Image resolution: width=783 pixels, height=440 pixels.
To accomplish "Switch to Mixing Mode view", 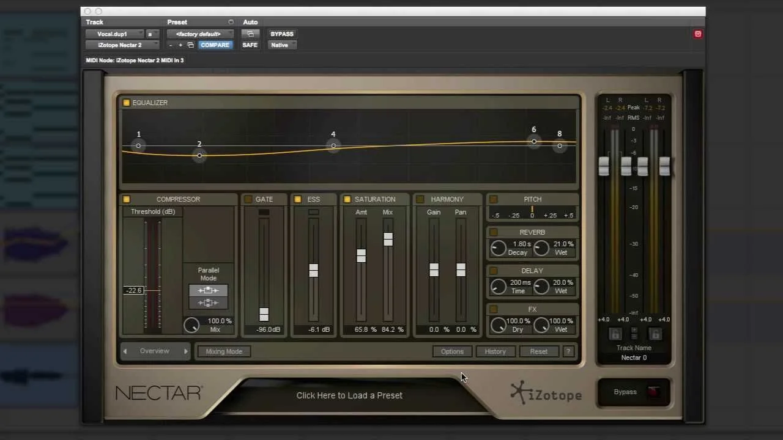I will click(224, 351).
